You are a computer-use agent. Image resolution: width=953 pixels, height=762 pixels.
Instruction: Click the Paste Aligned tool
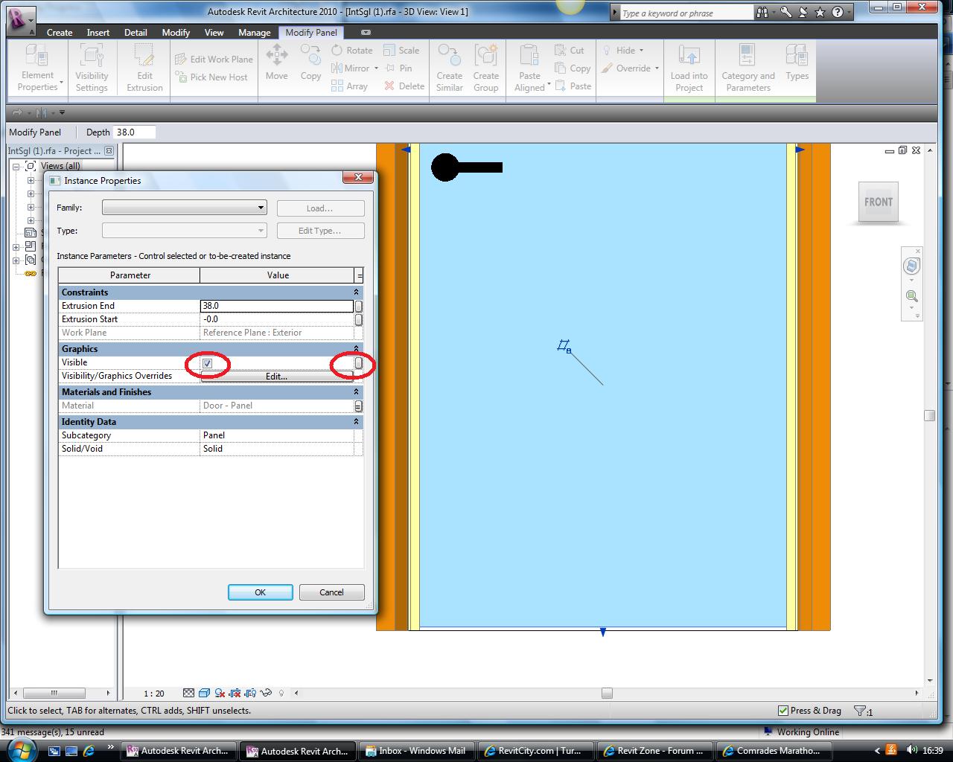(x=530, y=68)
